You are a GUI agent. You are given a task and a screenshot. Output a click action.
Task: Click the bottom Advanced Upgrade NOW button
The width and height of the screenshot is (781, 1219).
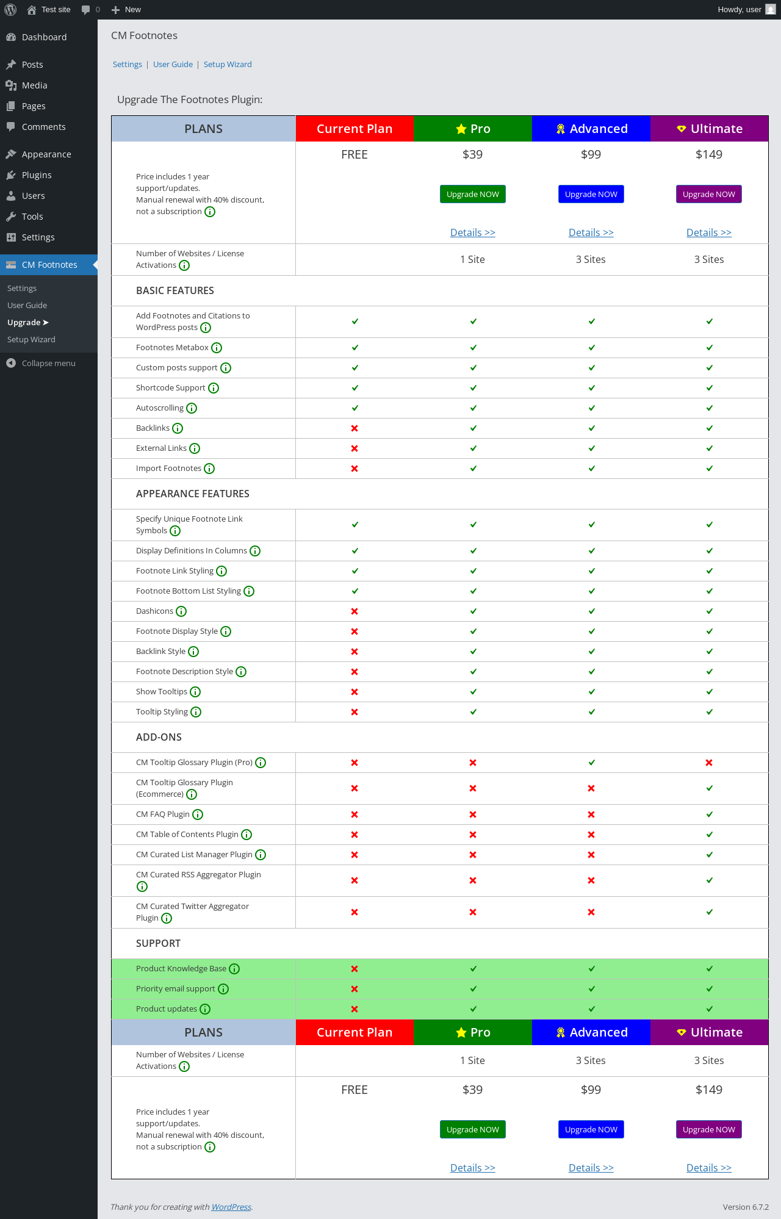(591, 1129)
